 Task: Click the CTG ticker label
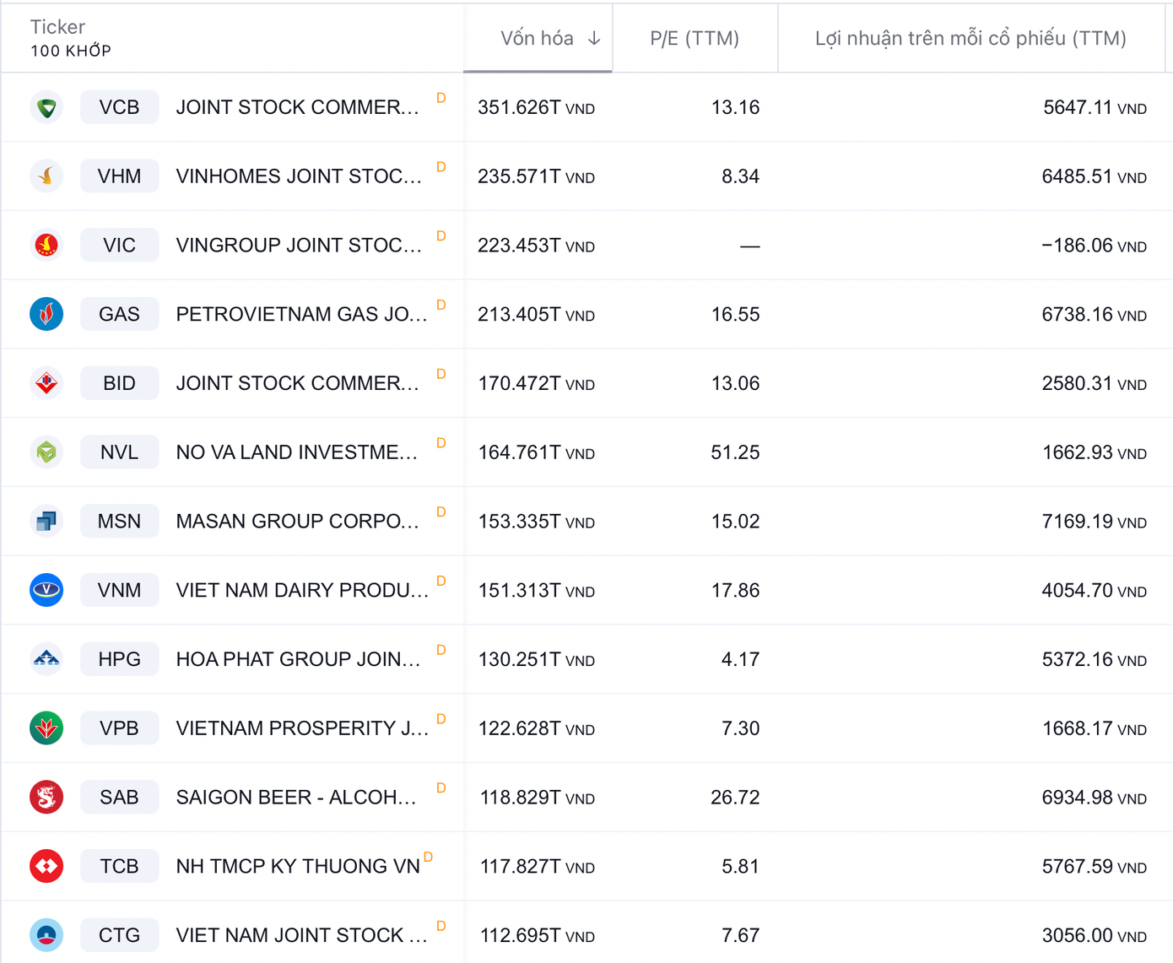(x=119, y=934)
